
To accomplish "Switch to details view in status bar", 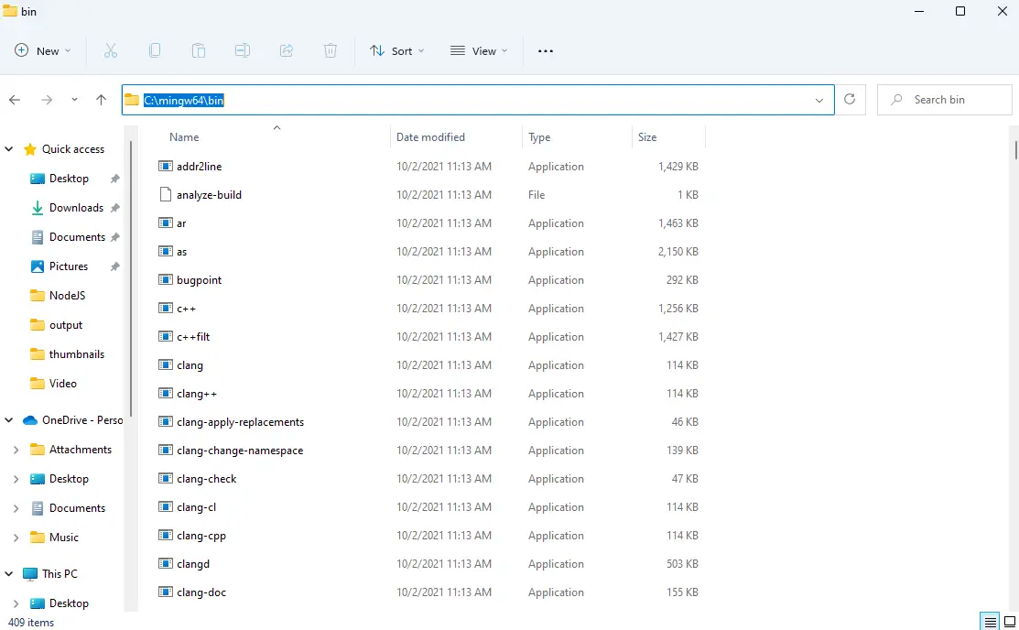I will pos(990,623).
